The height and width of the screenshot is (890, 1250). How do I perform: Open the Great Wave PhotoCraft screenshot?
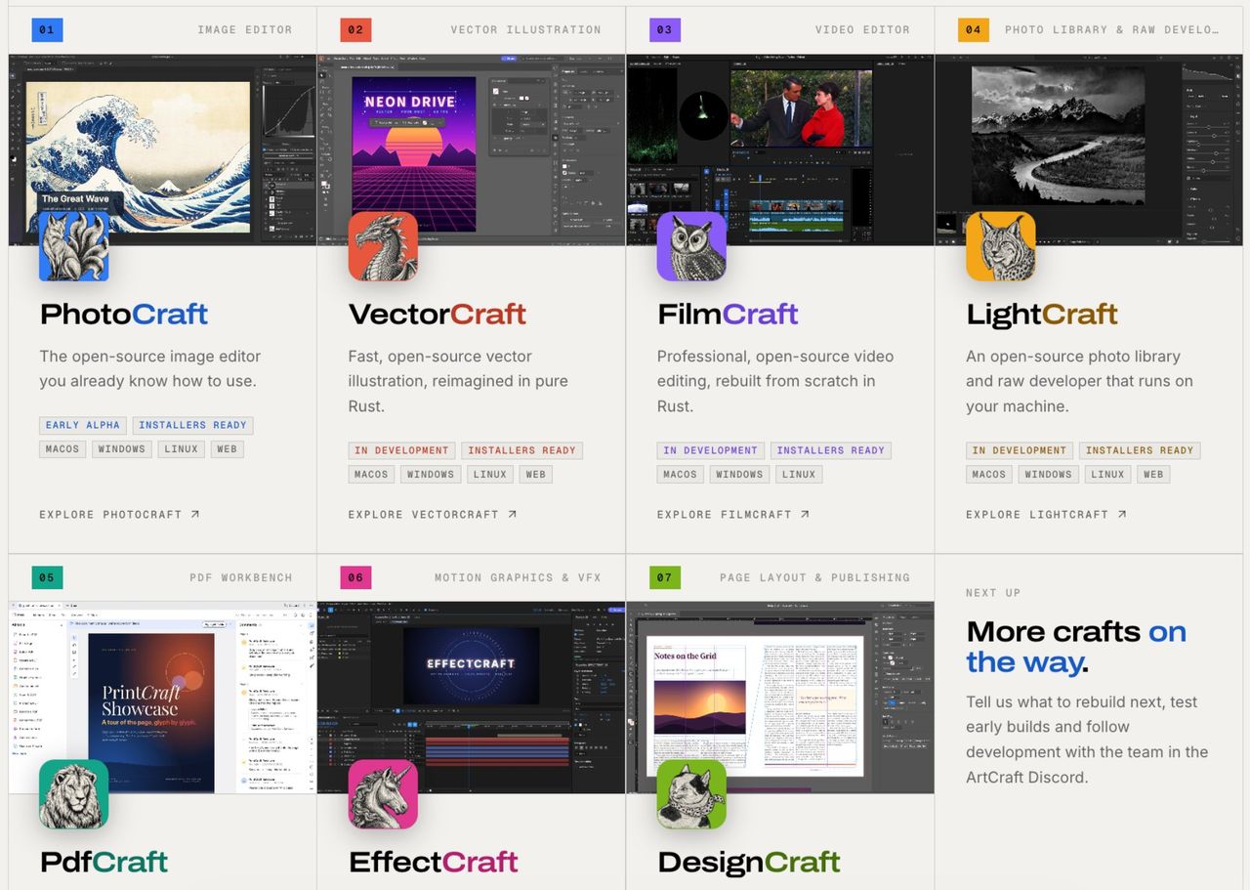162,149
